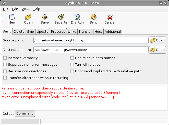Click the Open folder toolbar icon
This screenshot has height=125, width=169.
coord(28,17)
